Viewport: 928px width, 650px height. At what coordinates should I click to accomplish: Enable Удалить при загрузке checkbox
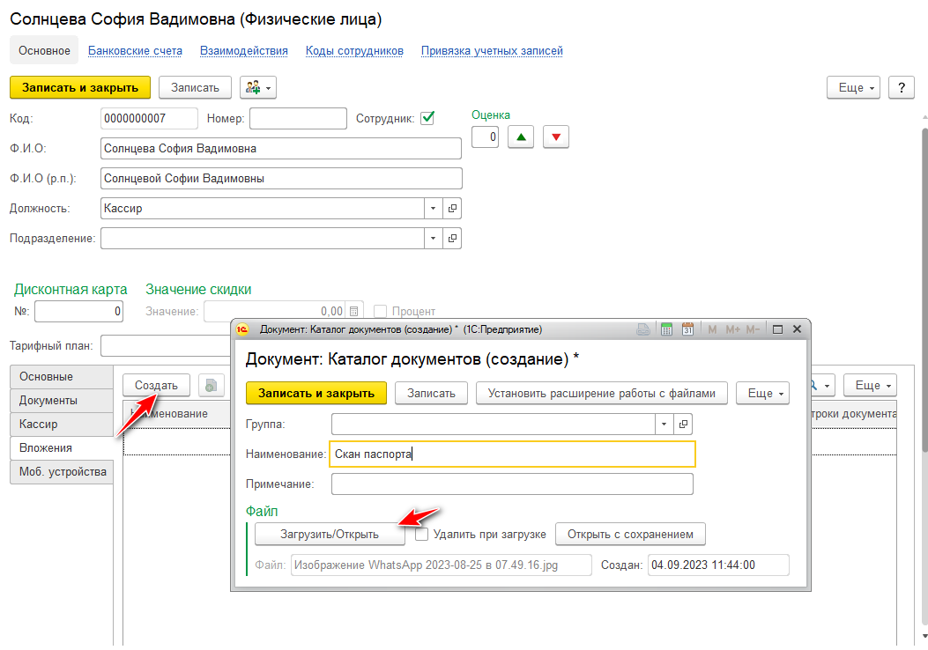[x=422, y=534]
